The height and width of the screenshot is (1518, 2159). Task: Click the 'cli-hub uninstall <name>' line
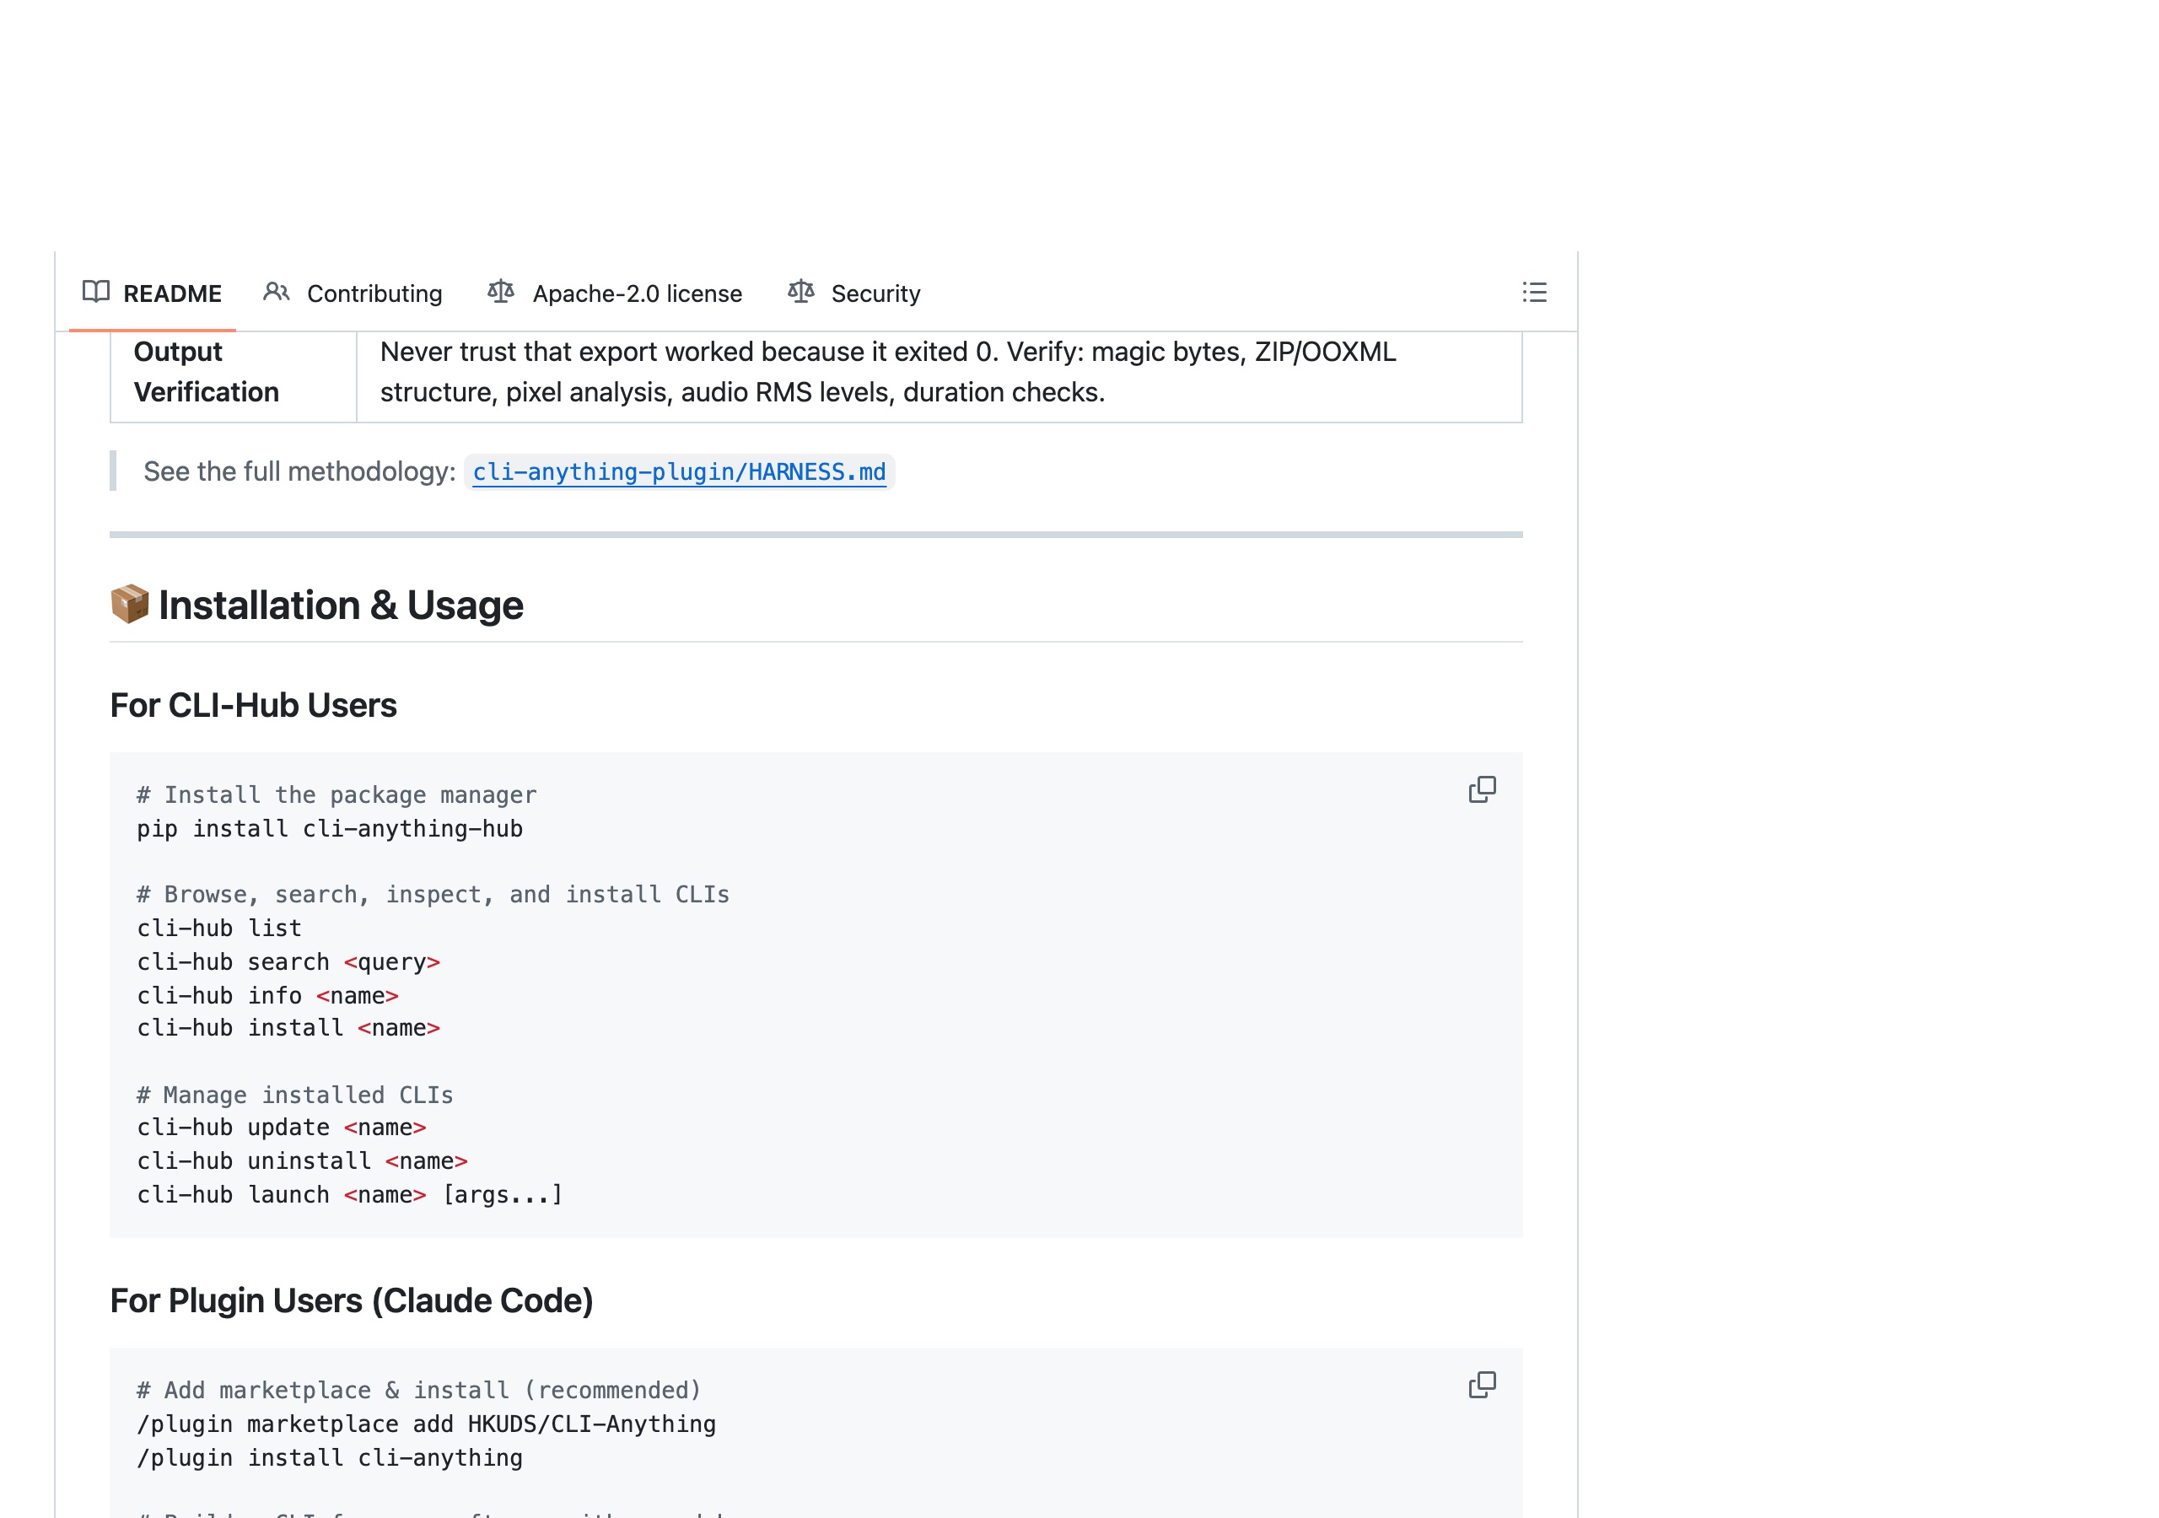303,1161
